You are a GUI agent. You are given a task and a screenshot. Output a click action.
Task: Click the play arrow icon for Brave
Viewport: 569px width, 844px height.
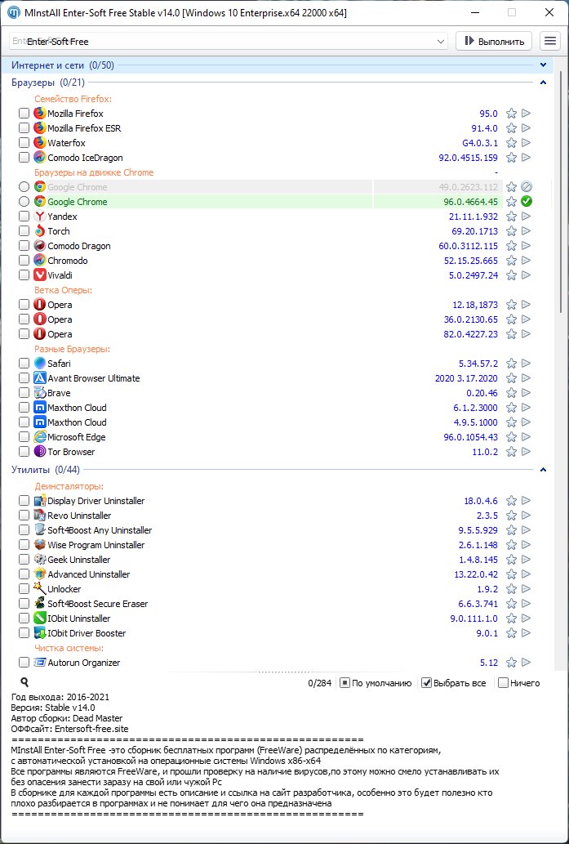[x=527, y=393]
